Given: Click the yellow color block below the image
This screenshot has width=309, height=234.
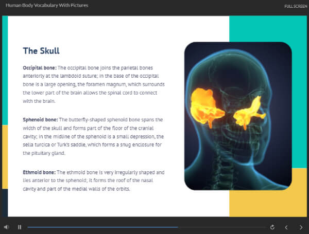Looking at the screenshot, I should click(268, 204).
